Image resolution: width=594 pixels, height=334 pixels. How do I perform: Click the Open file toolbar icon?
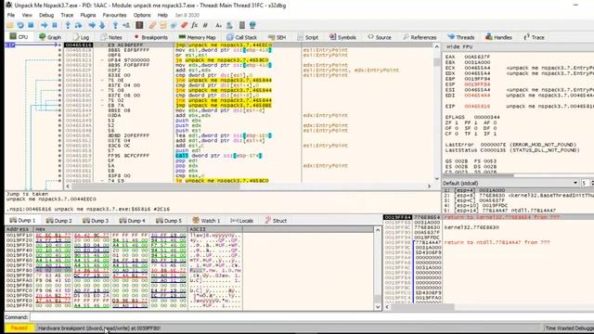tap(10, 25)
